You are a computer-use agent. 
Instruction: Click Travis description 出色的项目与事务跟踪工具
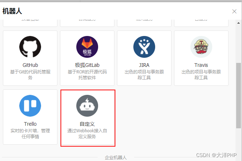tap(201, 75)
